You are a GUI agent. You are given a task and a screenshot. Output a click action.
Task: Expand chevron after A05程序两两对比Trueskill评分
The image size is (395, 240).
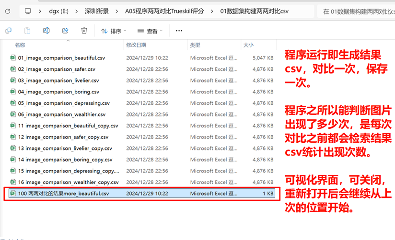pyautogui.click(x=212, y=11)
